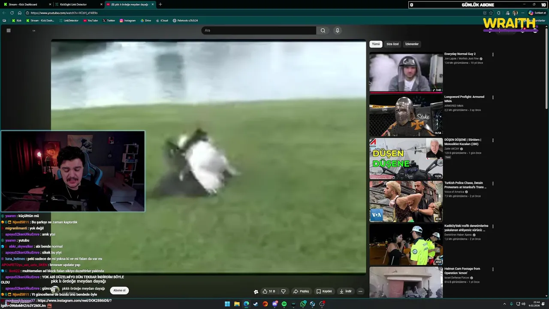Open Turkish Police Chase video title
This screenshot has height=309, width=549.
click(x=465, y=185)
